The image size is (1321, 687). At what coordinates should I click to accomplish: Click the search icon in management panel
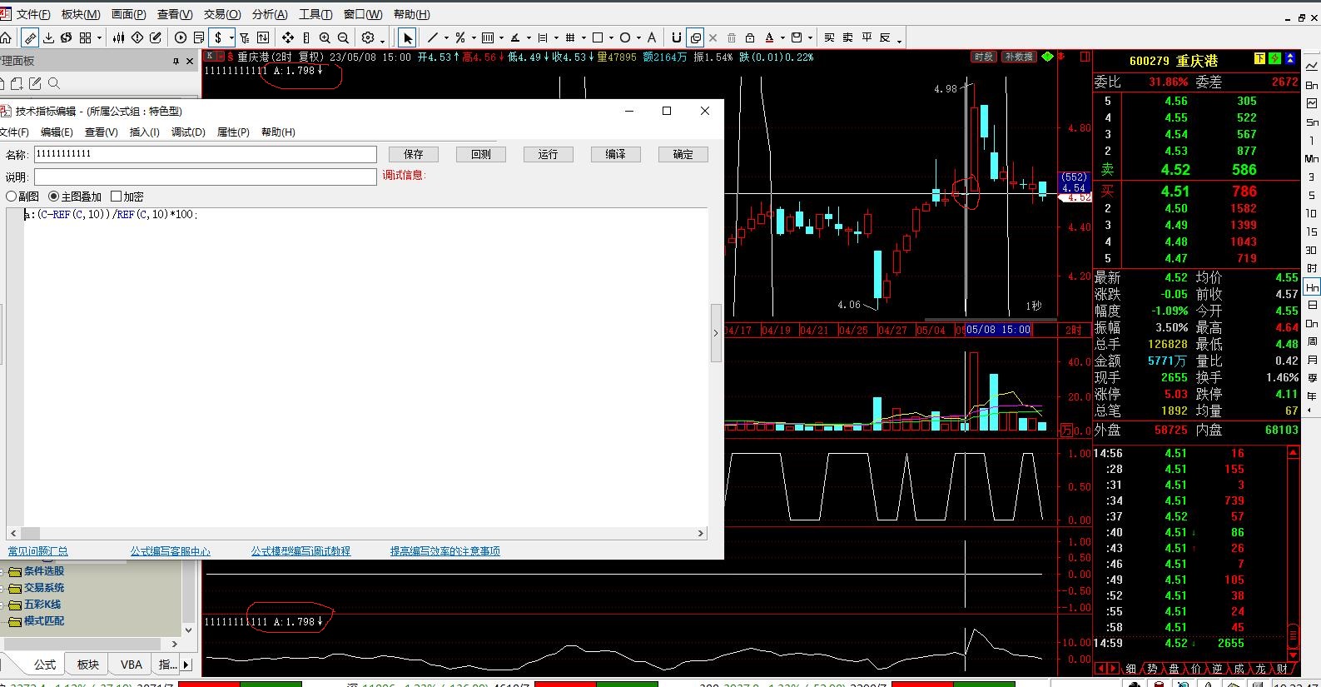pos(54,83)
